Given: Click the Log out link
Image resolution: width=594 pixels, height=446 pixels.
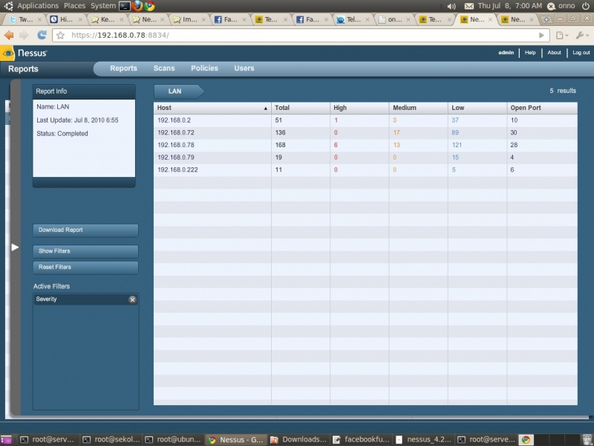Looking at the screenshot, I should pyautogui.click(x=581, y=53).
